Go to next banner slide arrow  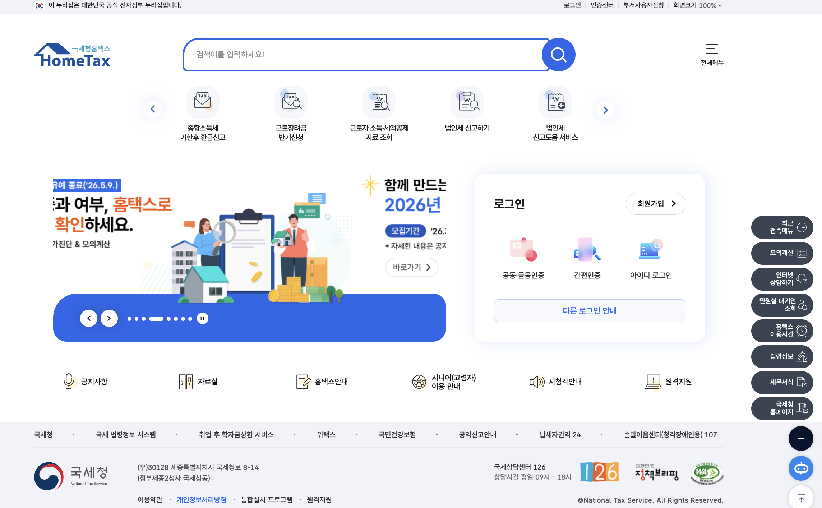(x=109, y=318)
